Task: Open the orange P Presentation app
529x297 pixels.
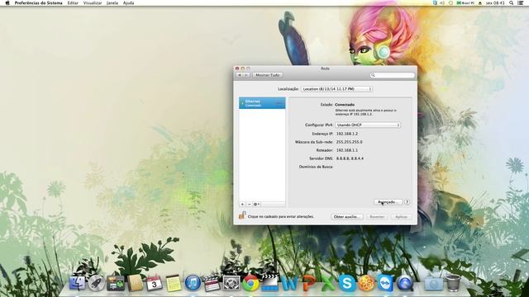Action: coord(309,283)
